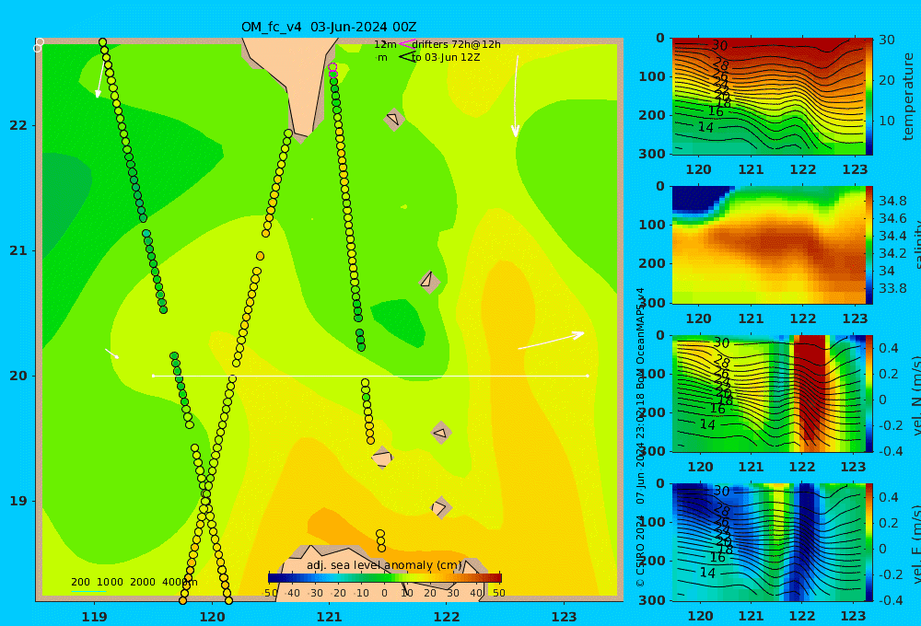Screen dimensions: 921x626
Task: Click the white southward arrow near 122.6E at top
Action: [x=515, y=97]
